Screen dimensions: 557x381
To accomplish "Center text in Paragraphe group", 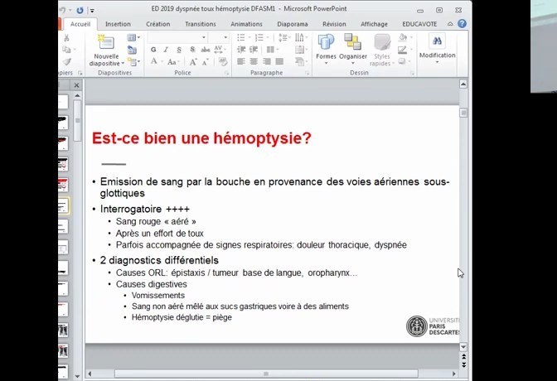I will click(254, 61).
